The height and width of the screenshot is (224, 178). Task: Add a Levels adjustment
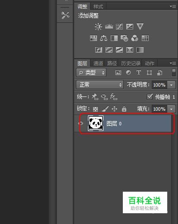coord(109,27)
